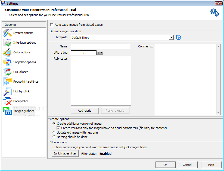
Task: Click the Add rubric button
Action: tap(85, 111)
